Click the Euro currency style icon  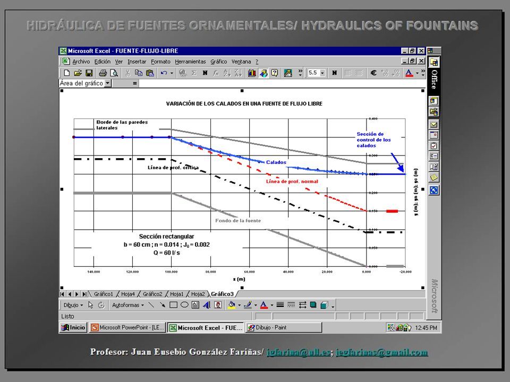tap(373, 73)
